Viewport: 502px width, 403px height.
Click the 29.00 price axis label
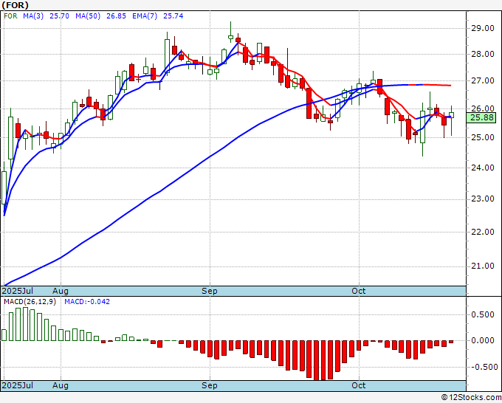tap(483, 28)
